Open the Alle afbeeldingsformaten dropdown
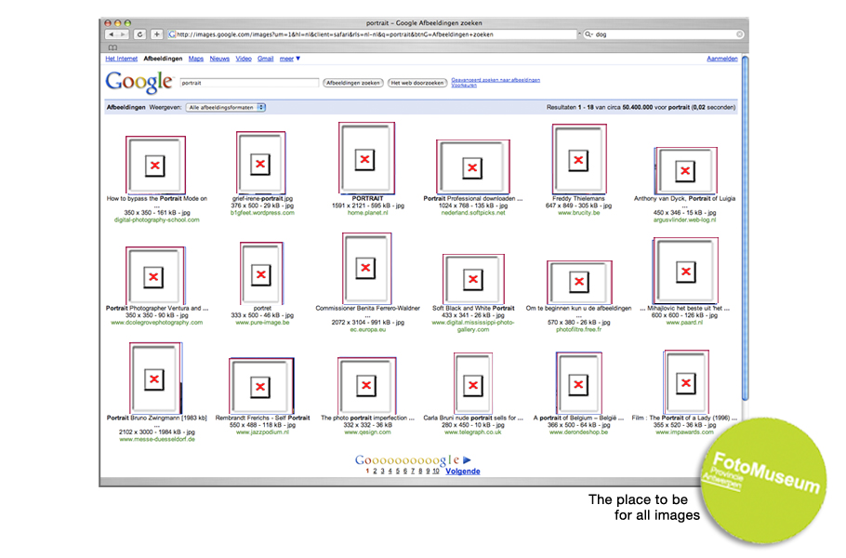 [226, 107]
